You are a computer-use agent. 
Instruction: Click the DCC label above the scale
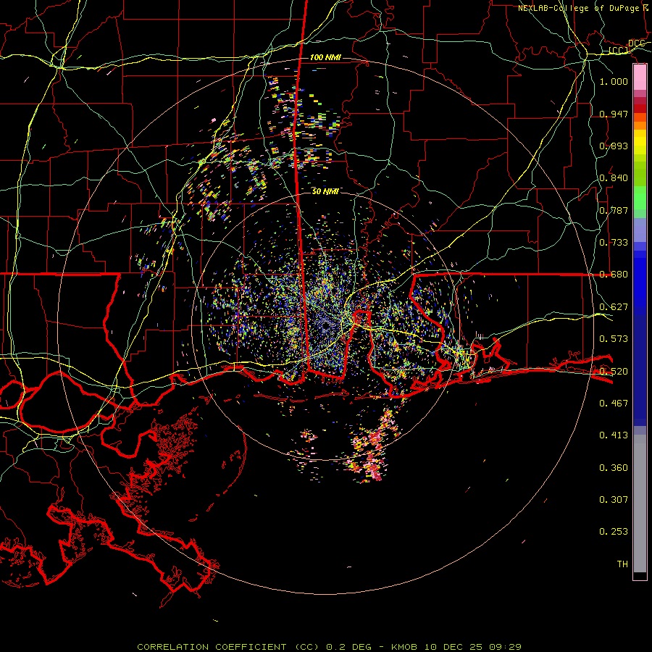(x=636, y=43)
